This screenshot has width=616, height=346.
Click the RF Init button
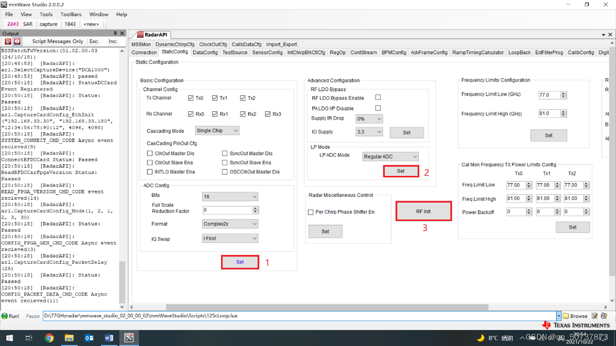pos(423,212)
